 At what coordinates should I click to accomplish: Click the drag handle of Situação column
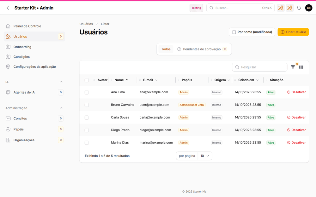(267, 80)
